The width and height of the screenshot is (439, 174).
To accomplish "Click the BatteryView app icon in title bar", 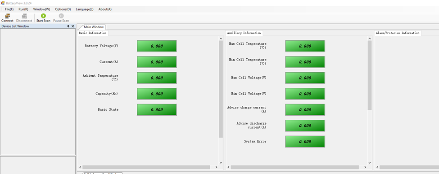I will click(3, 3).
